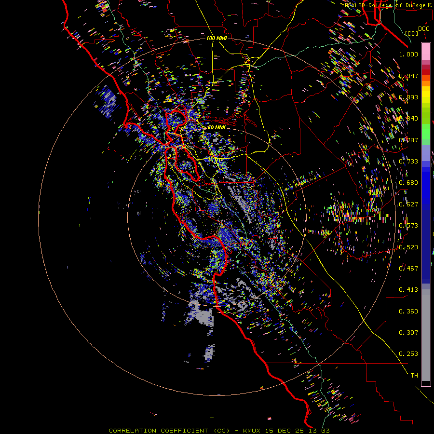Click the 0.253 legend value

coord(408,354)
